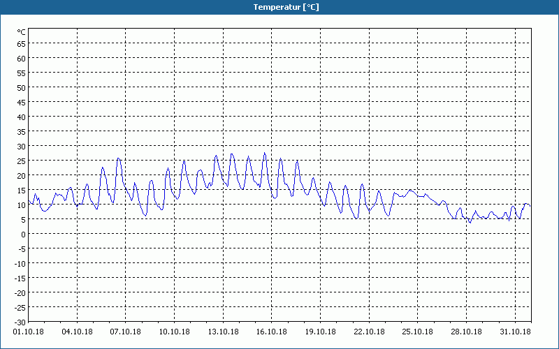Choose the 25.10.18 date label
Viewport: 559px width, 349px height.
pos(417,332)
